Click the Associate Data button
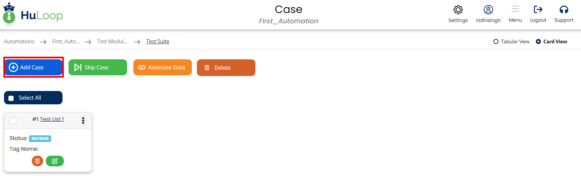The width and height of the screenshot is (581, 179). click(x=162, y=67)
